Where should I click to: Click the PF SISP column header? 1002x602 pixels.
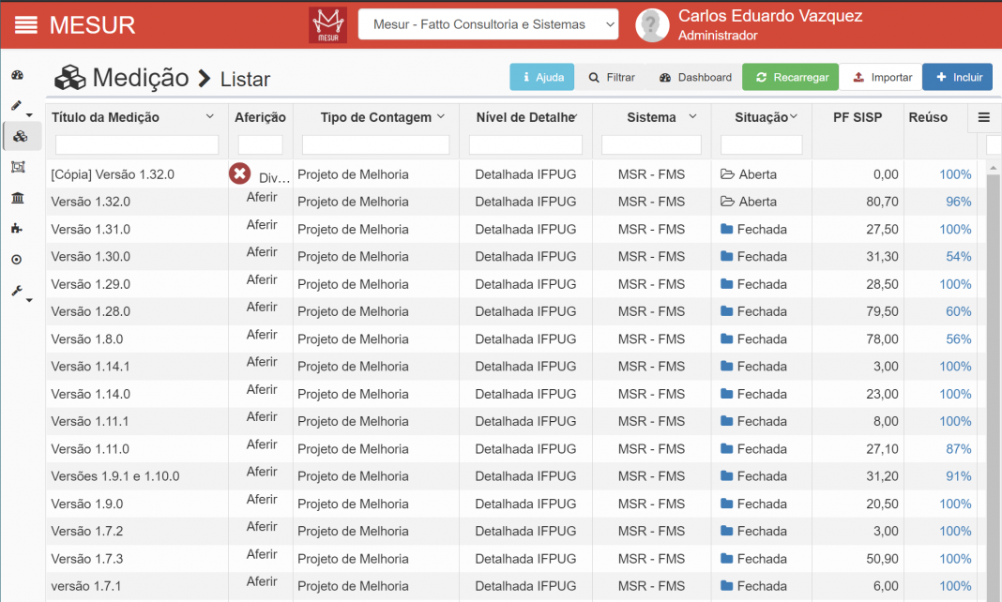tap(858, 117)
